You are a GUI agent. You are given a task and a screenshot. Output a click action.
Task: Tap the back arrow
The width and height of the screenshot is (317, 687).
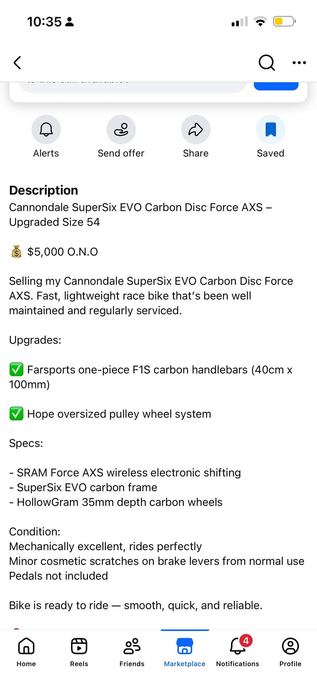pyautogui.click(x=18, y=63)
